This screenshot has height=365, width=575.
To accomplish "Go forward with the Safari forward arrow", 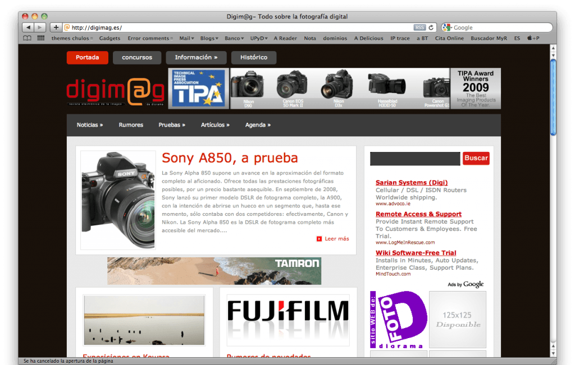I will coord(40,27).
